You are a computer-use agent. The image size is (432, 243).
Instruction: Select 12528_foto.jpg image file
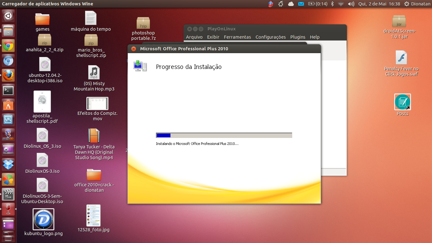(x=94, y=218)
